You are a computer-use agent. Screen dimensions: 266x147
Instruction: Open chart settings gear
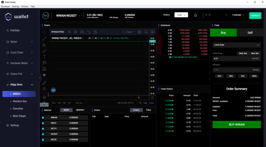click(139, 32)
